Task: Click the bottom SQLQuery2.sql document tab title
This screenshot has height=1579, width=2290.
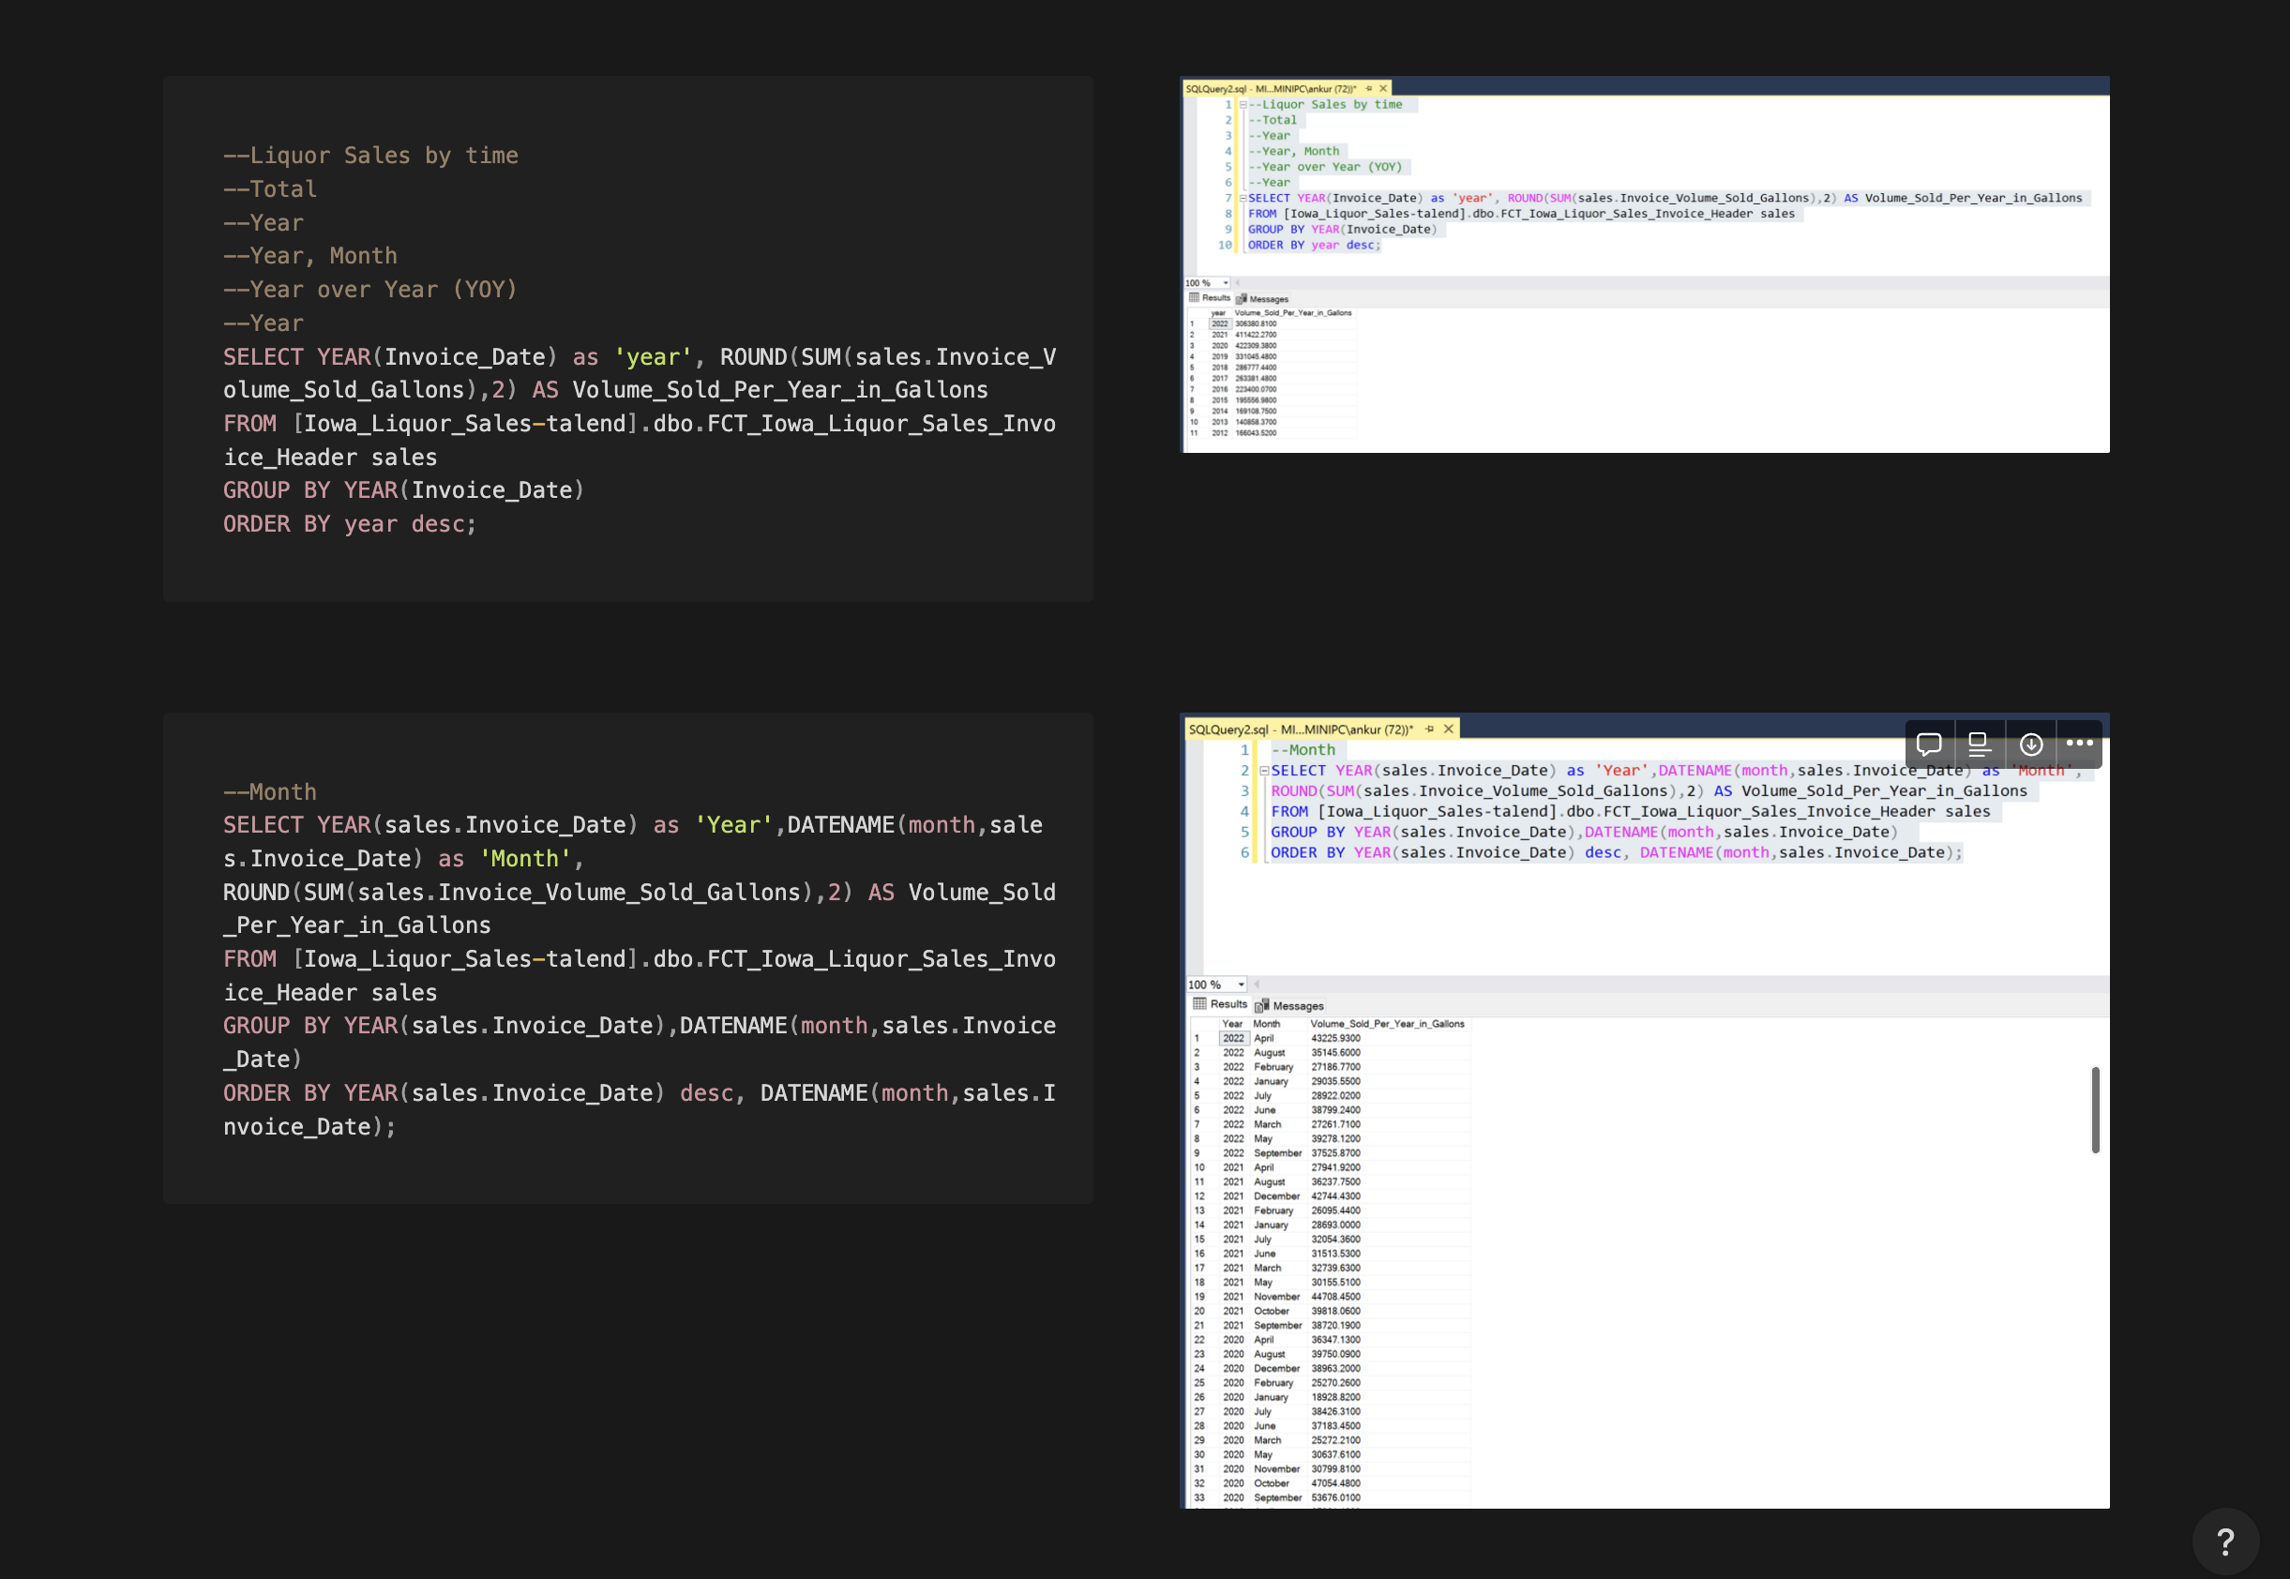Action: [x=1300, y=729]
